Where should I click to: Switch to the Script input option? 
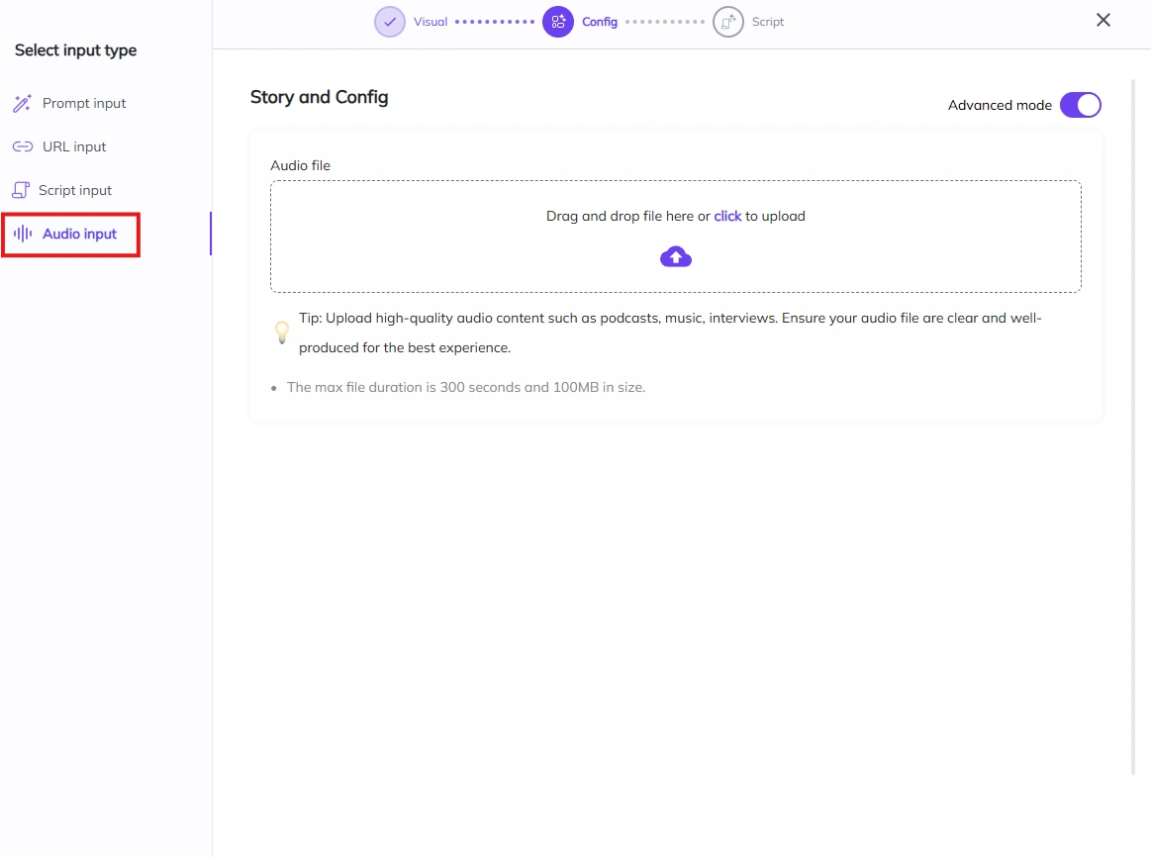[x=75, y=190]
